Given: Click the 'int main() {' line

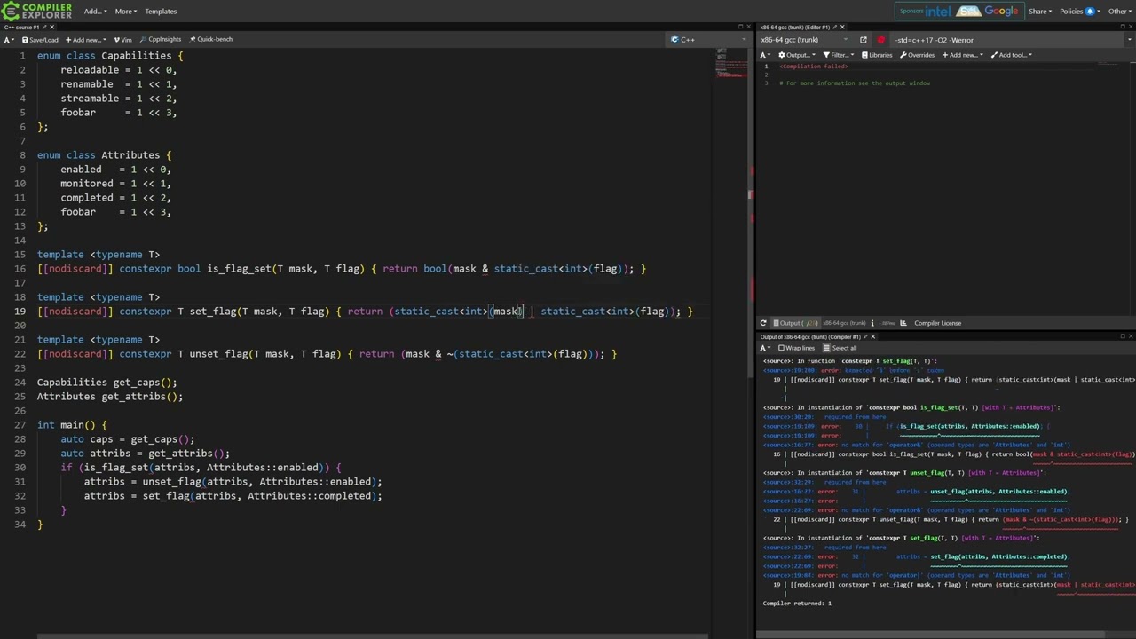Looking at the screenshot, I should click(x=72, y=425).
